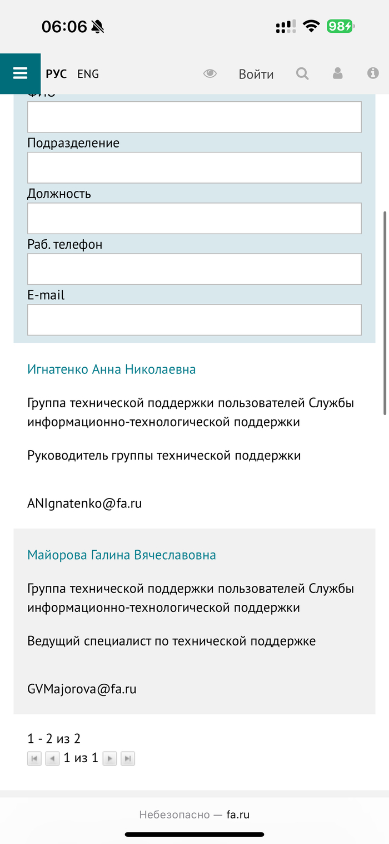389x844 pixels.
Task: Open site search with magnifier icon
Action: click(x=302, y=73)
